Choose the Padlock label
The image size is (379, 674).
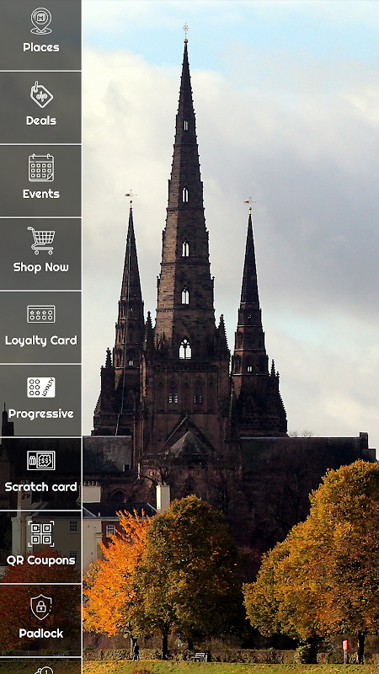pos(40,634)
